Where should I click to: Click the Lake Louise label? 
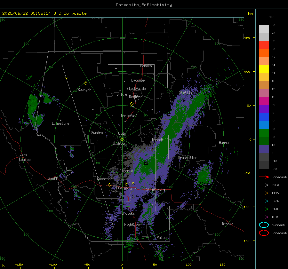[x=25, y=157]
